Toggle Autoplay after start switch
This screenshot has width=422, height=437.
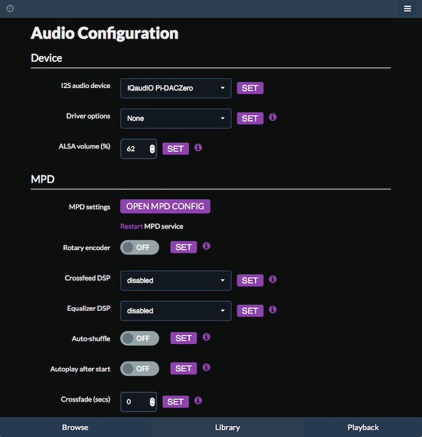140,369
